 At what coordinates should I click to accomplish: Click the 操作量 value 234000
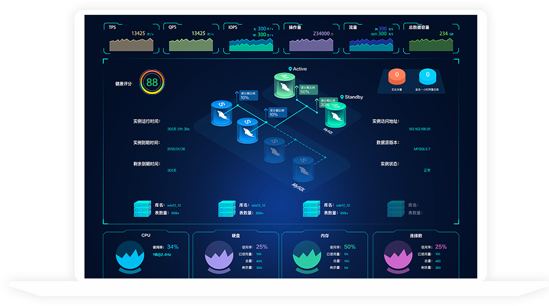pyautogui.click(x=321, y=34)
